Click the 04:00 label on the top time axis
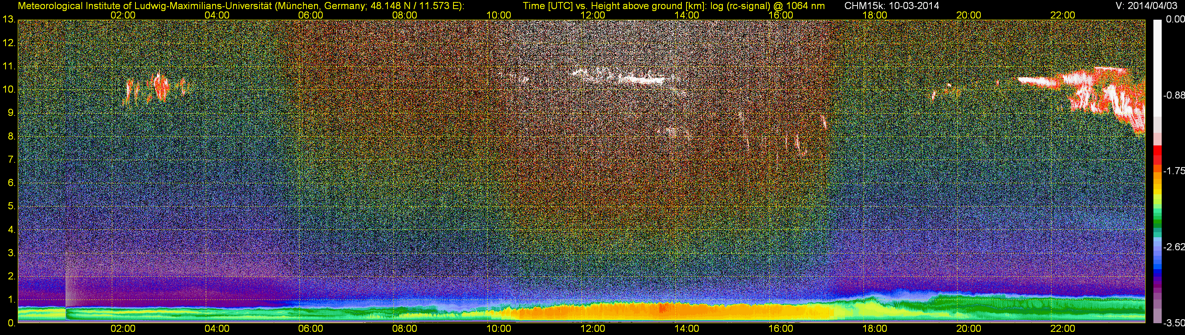Screen dimensions: 1185x335 coord(217,15)
